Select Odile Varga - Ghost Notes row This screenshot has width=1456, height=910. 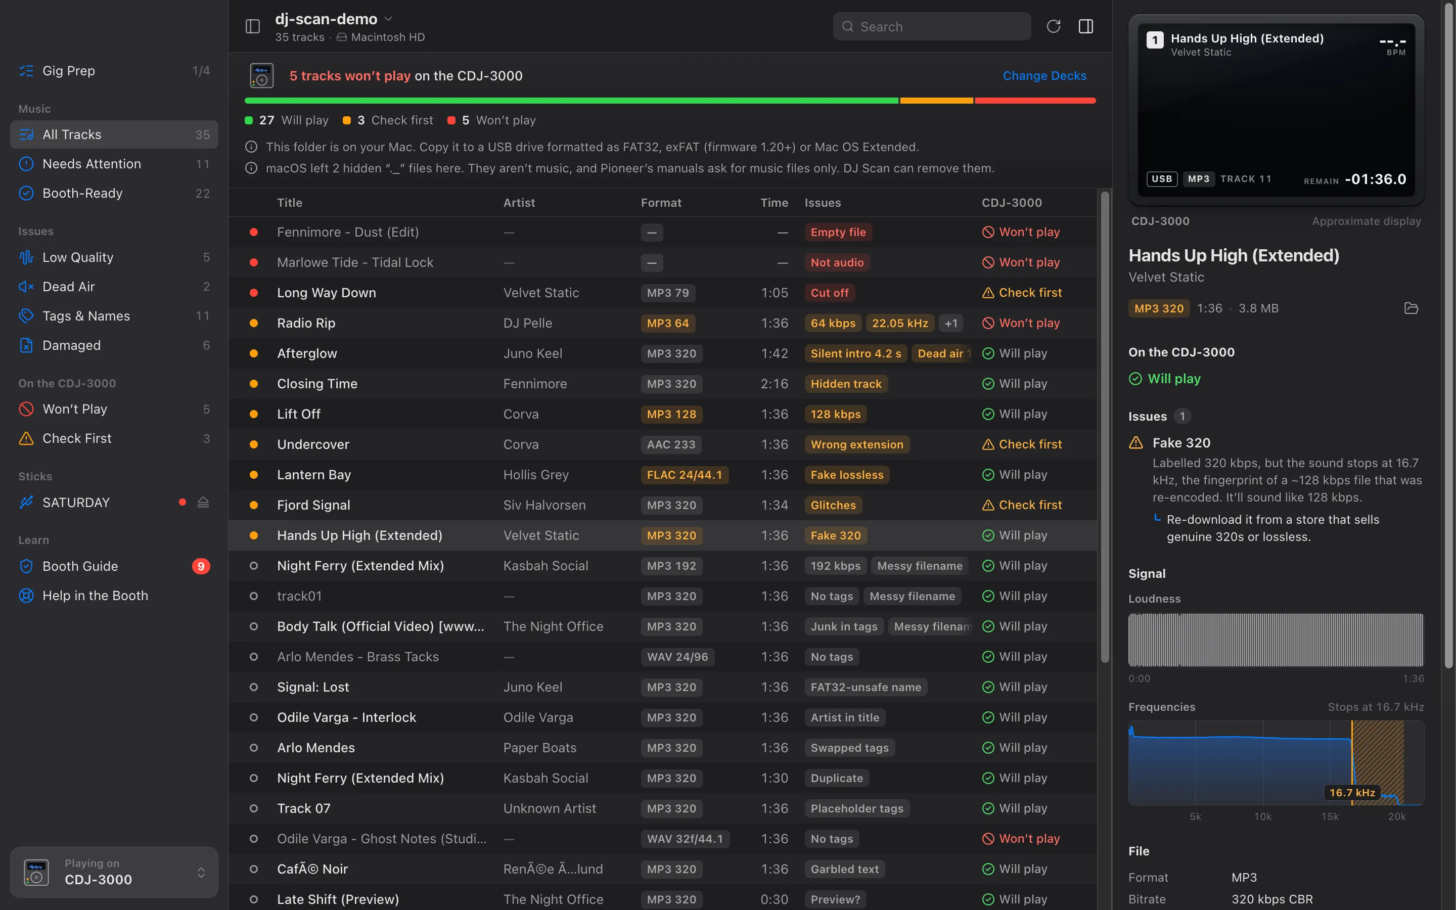(x=662, y=839)
